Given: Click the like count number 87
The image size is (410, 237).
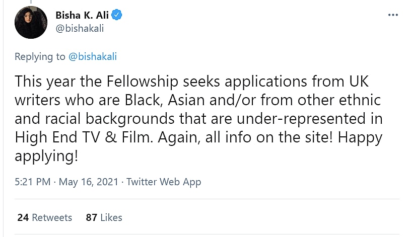Looking at the screenshot, I should tap(92, 217).
